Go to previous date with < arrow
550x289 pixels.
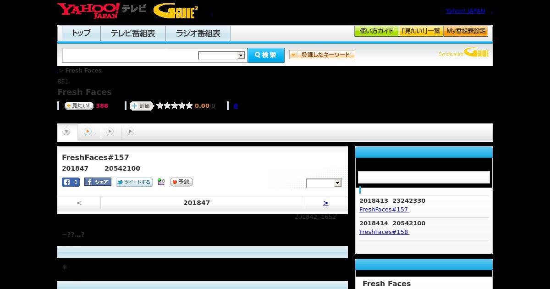(79, 203)
